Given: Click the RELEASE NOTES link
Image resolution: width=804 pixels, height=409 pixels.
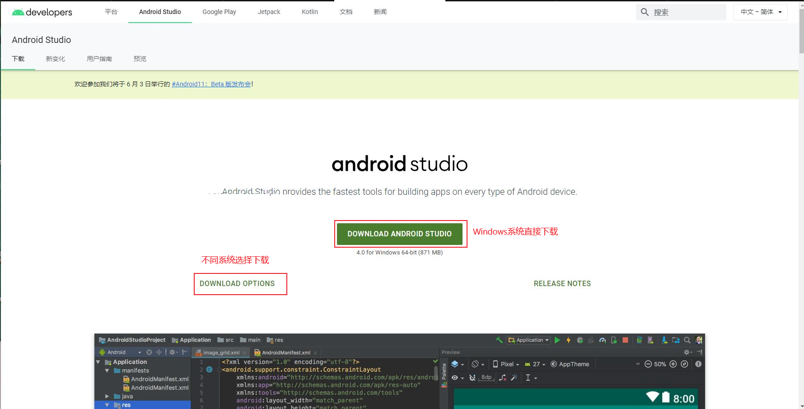Looking at the screenshot, I should pos(562,283).
